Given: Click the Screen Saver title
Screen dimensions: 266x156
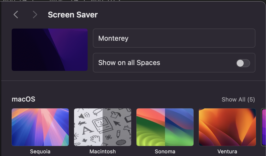Looking at the screenshot, I should pyautogui.click(x=73, y=15).
